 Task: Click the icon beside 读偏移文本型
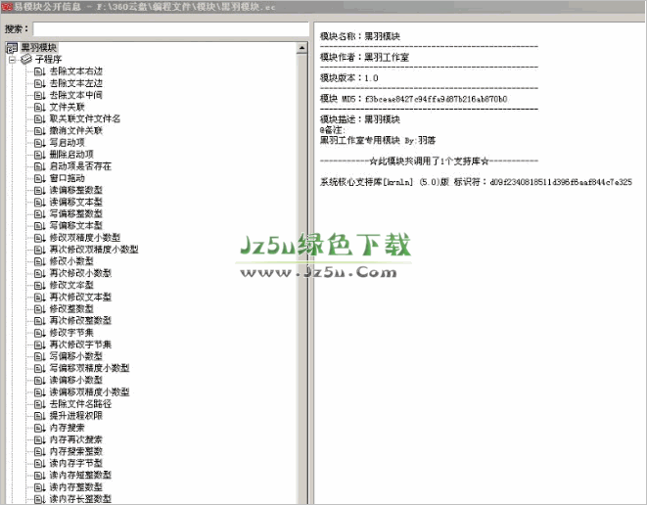40,203
